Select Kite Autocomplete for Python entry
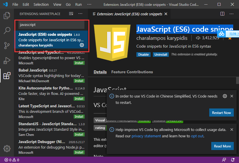Screen dimensions: 239x163 (x=51, y=93)
